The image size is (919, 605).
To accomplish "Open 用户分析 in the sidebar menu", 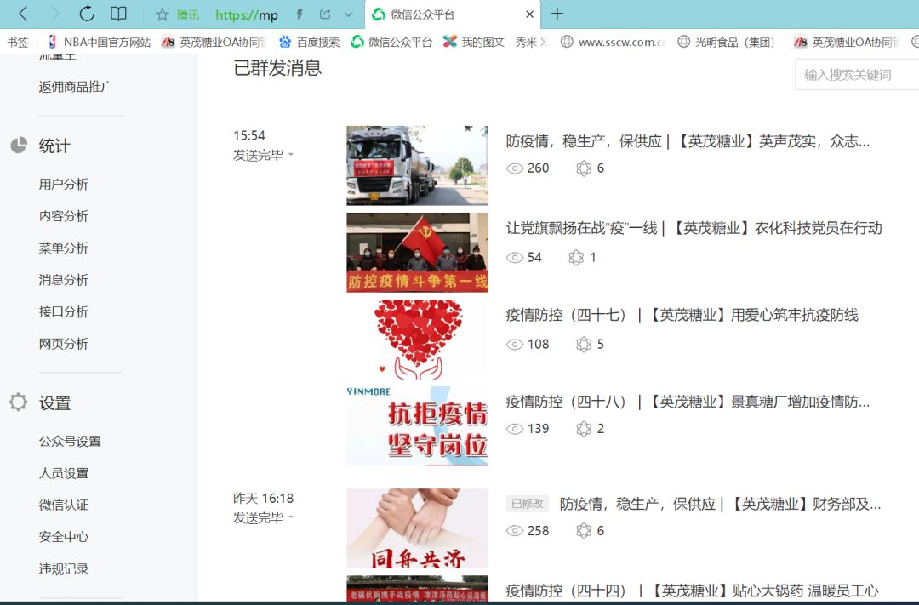I will [63, 184].
